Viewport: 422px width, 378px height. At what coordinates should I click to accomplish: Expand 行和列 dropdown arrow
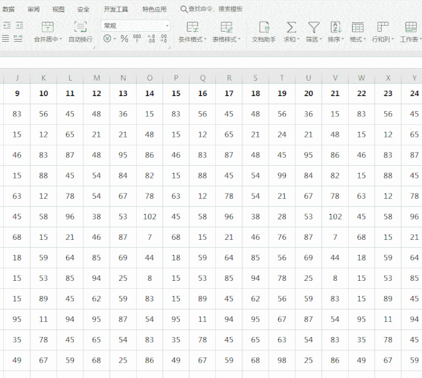tap(392, 39)
